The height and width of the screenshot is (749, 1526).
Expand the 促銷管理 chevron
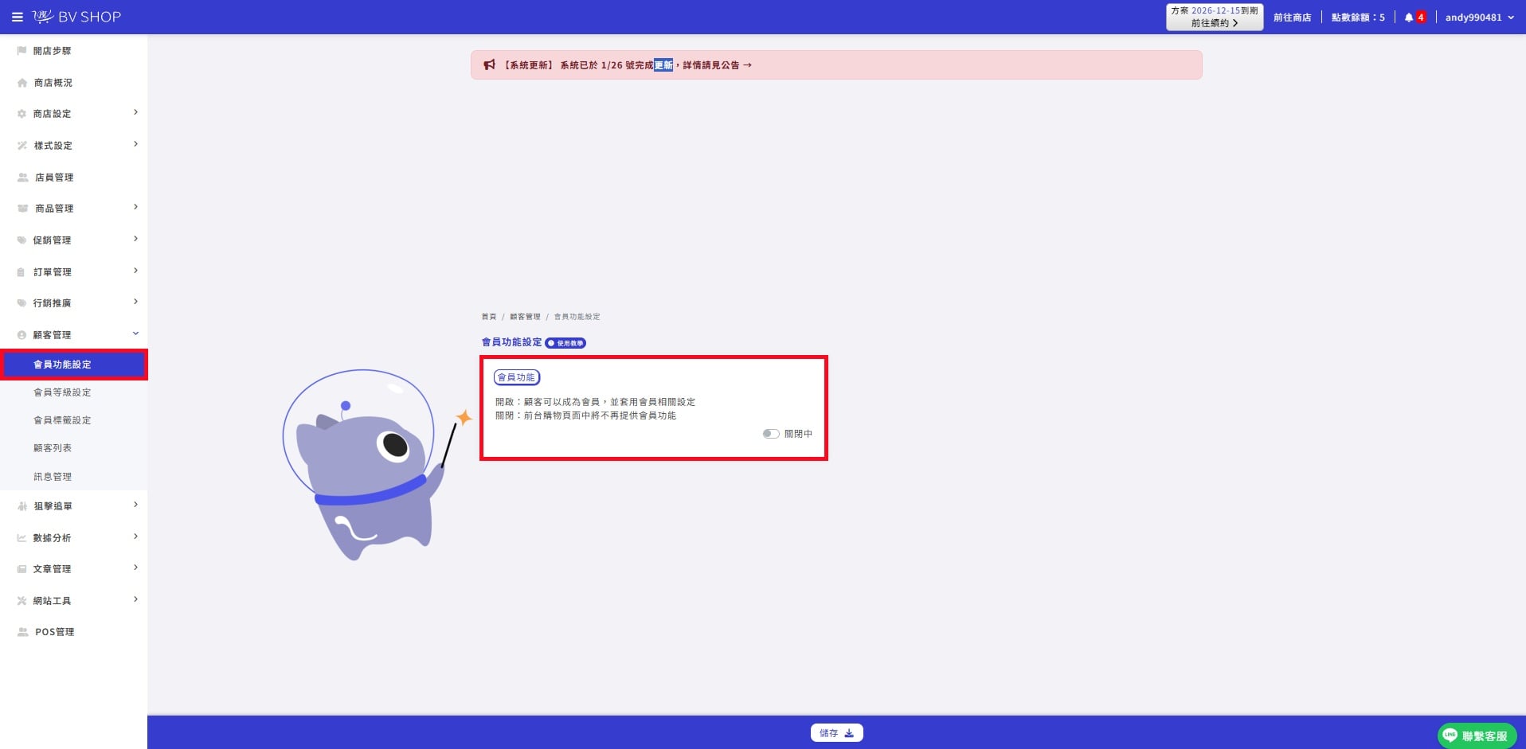click(135, 239)
